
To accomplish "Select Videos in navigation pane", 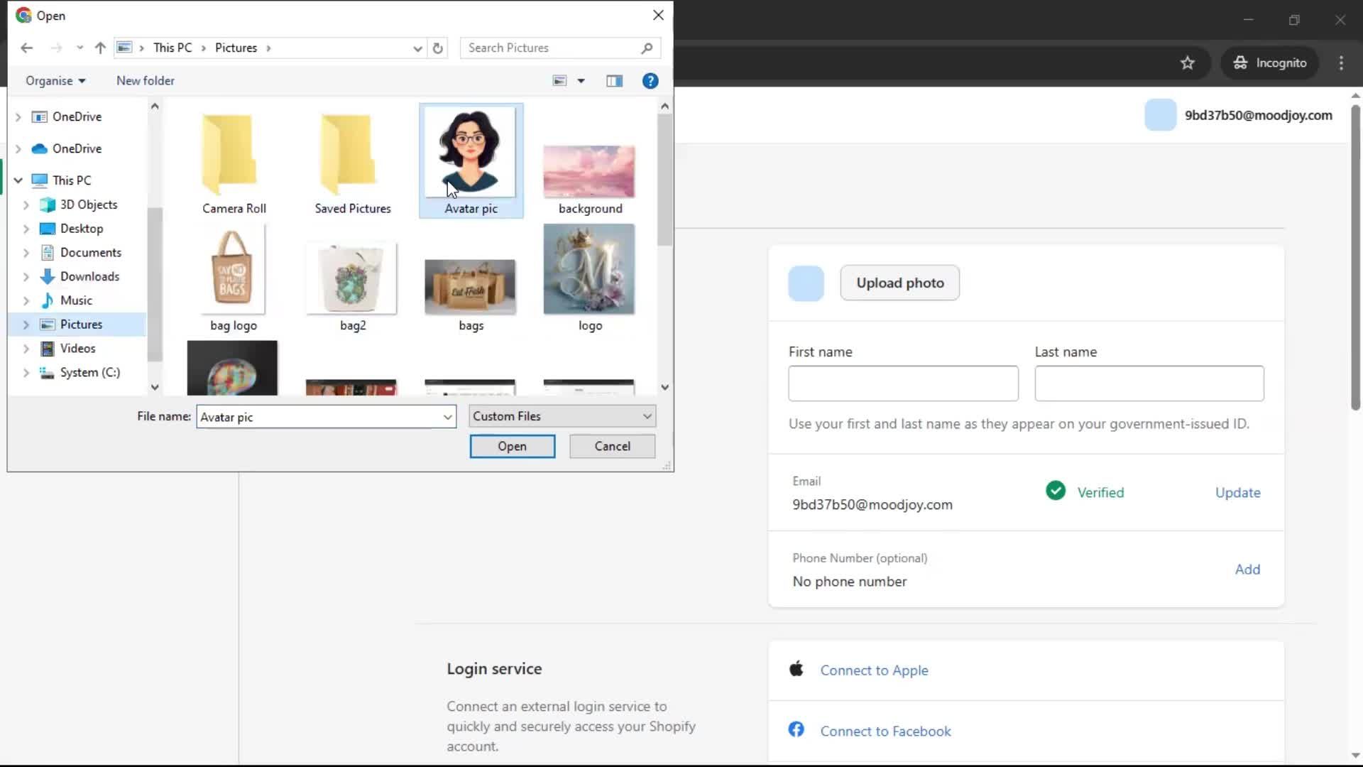I will click(68, 349).
